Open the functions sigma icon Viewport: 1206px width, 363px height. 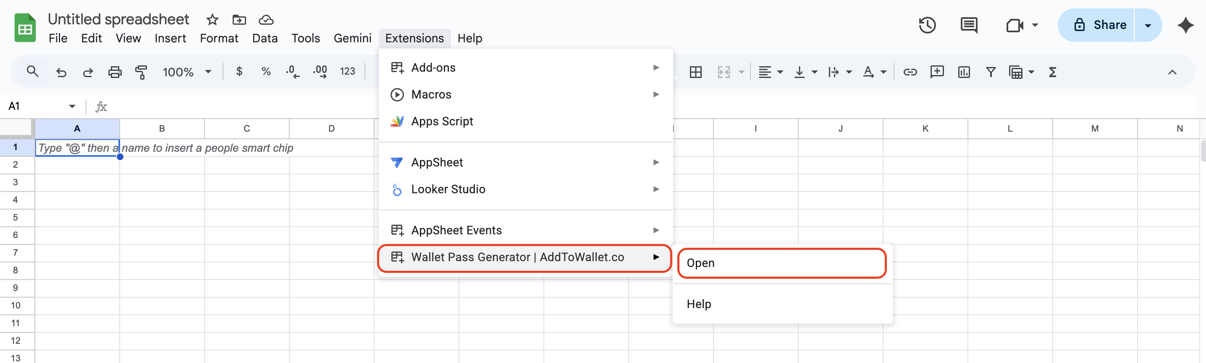(x=1052, y=72)
